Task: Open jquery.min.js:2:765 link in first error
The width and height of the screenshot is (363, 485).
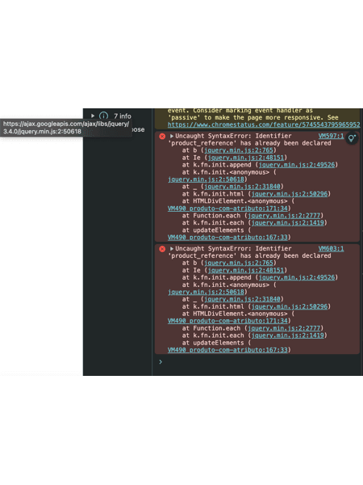Action: (x=239, y=150)
